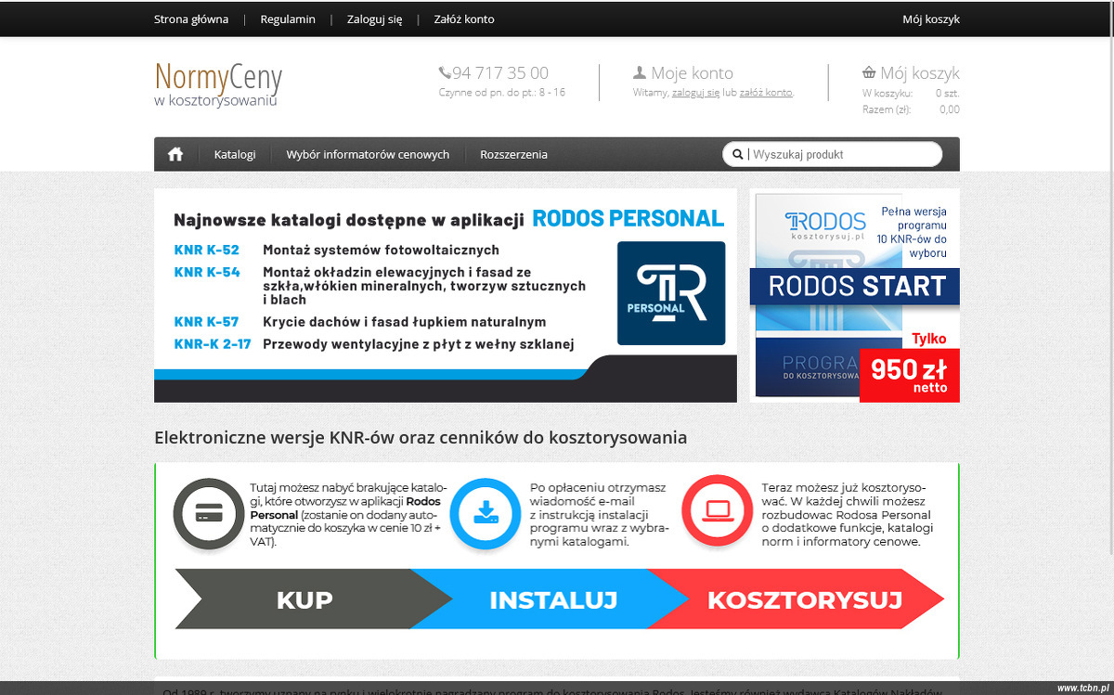Click the phone number 94 717 35 00
Screen dimensions: 1114x695
click(x=500, y=72)
